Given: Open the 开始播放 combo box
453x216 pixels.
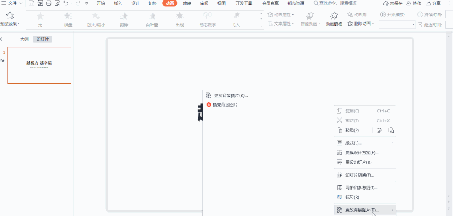Looking at the screenshot, I should pos(397,25).
